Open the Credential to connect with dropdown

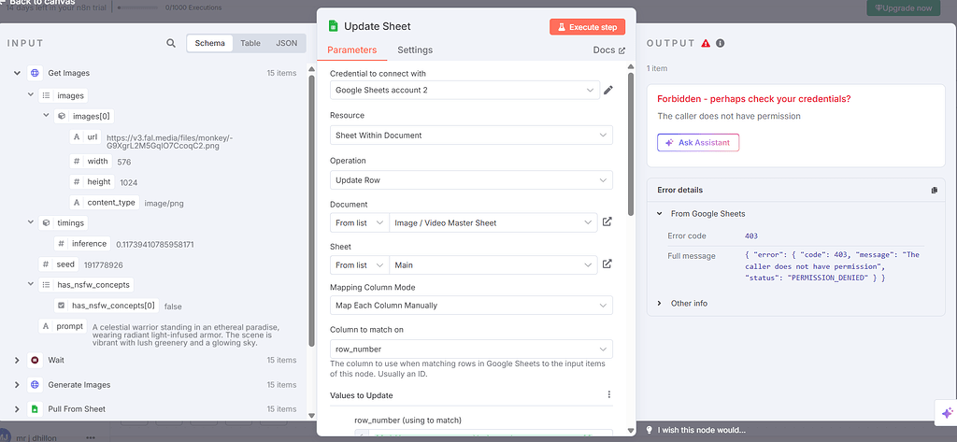[x=464, y=91]
